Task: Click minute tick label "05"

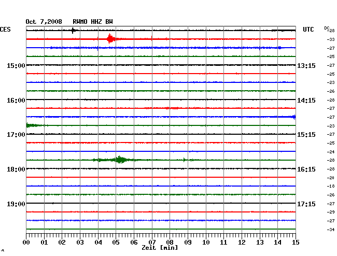Action: pos(116,242)
